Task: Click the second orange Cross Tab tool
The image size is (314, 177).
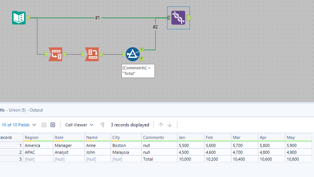Action: click(x=92, y=54)
